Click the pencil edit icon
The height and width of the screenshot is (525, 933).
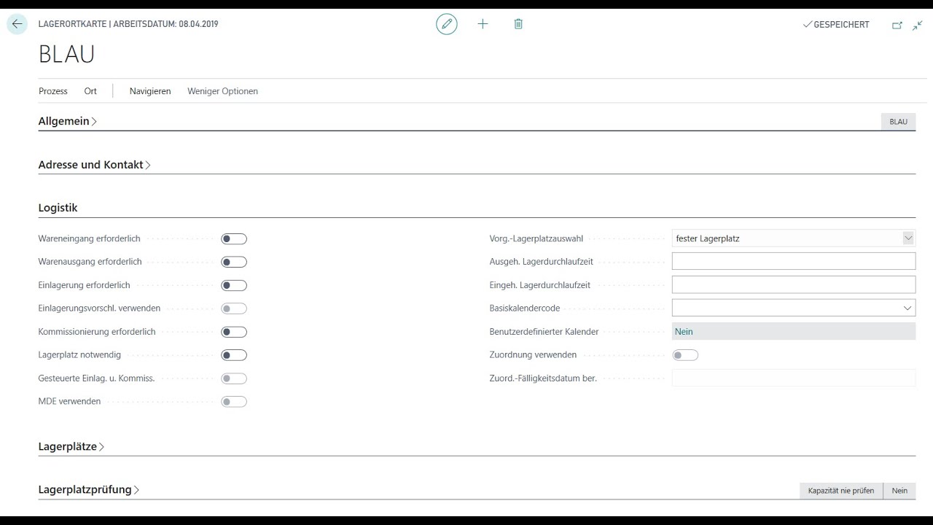tap(447, 24)
